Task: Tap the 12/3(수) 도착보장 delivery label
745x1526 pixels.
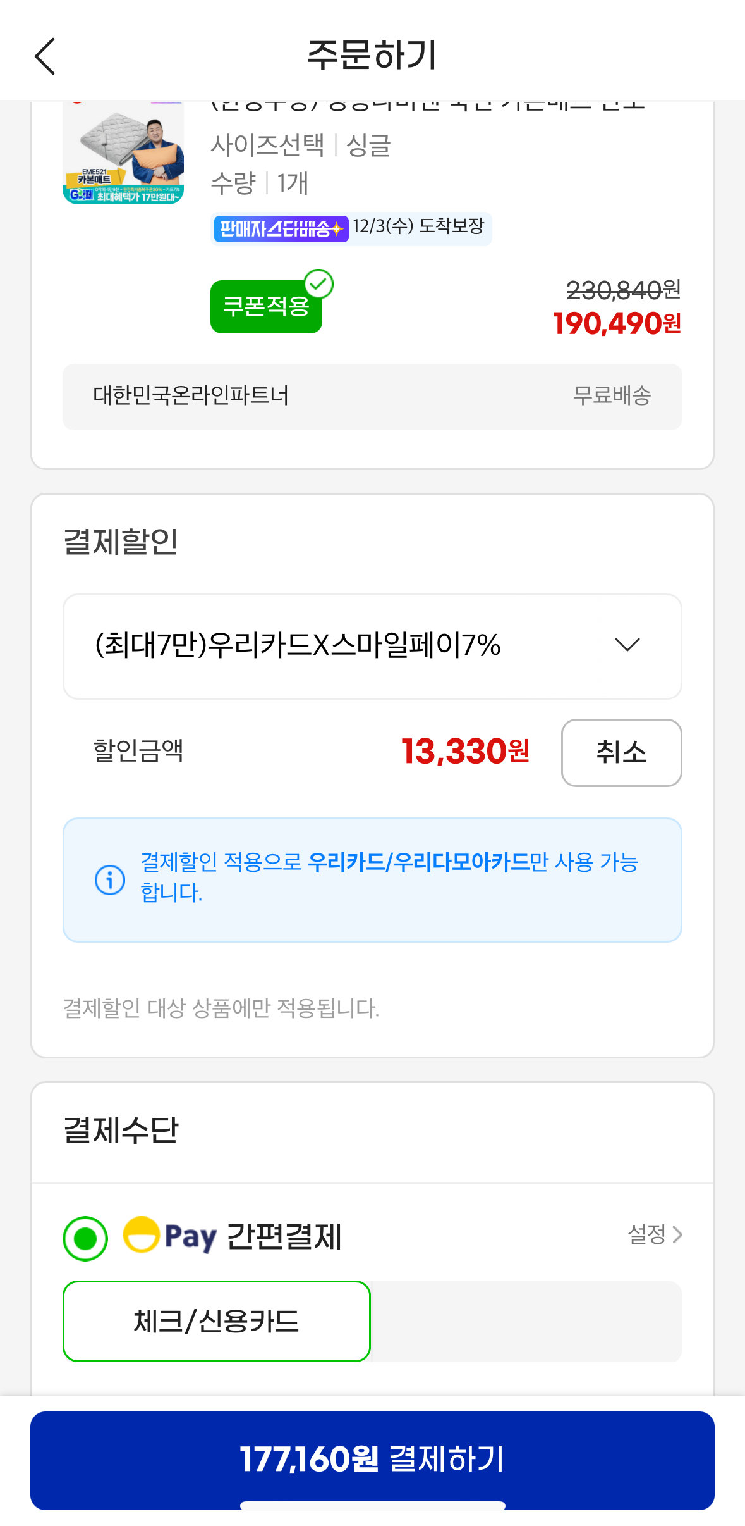Action: point(418,226)
